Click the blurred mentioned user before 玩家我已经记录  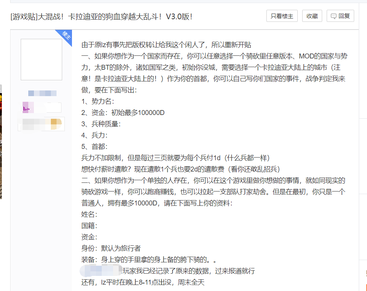coord(101,271)
